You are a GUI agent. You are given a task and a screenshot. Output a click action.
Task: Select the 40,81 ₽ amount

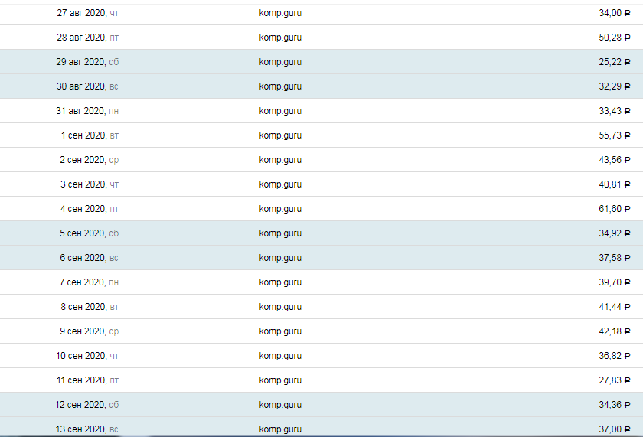tap(614, 184)
